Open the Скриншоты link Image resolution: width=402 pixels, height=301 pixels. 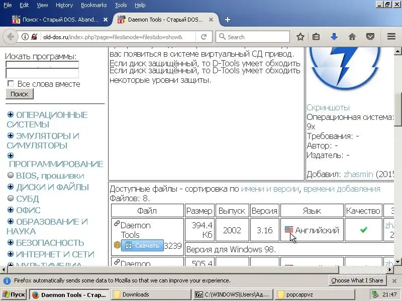tap(328, 107)
